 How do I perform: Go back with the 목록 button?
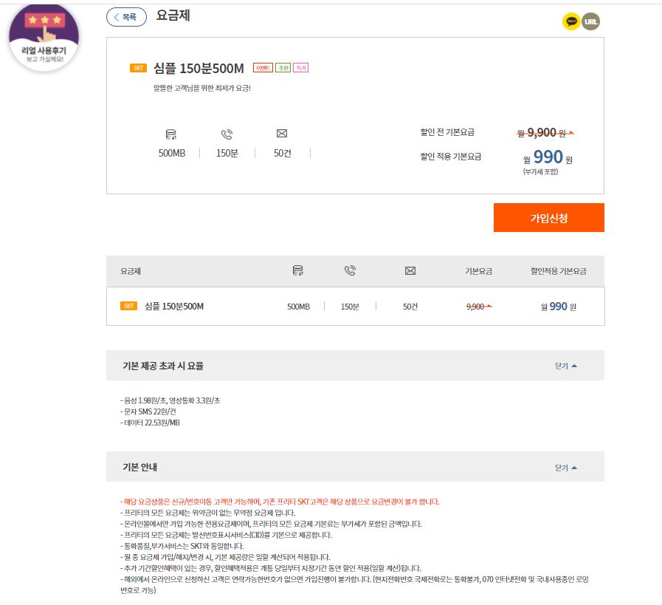pos(126,17)
